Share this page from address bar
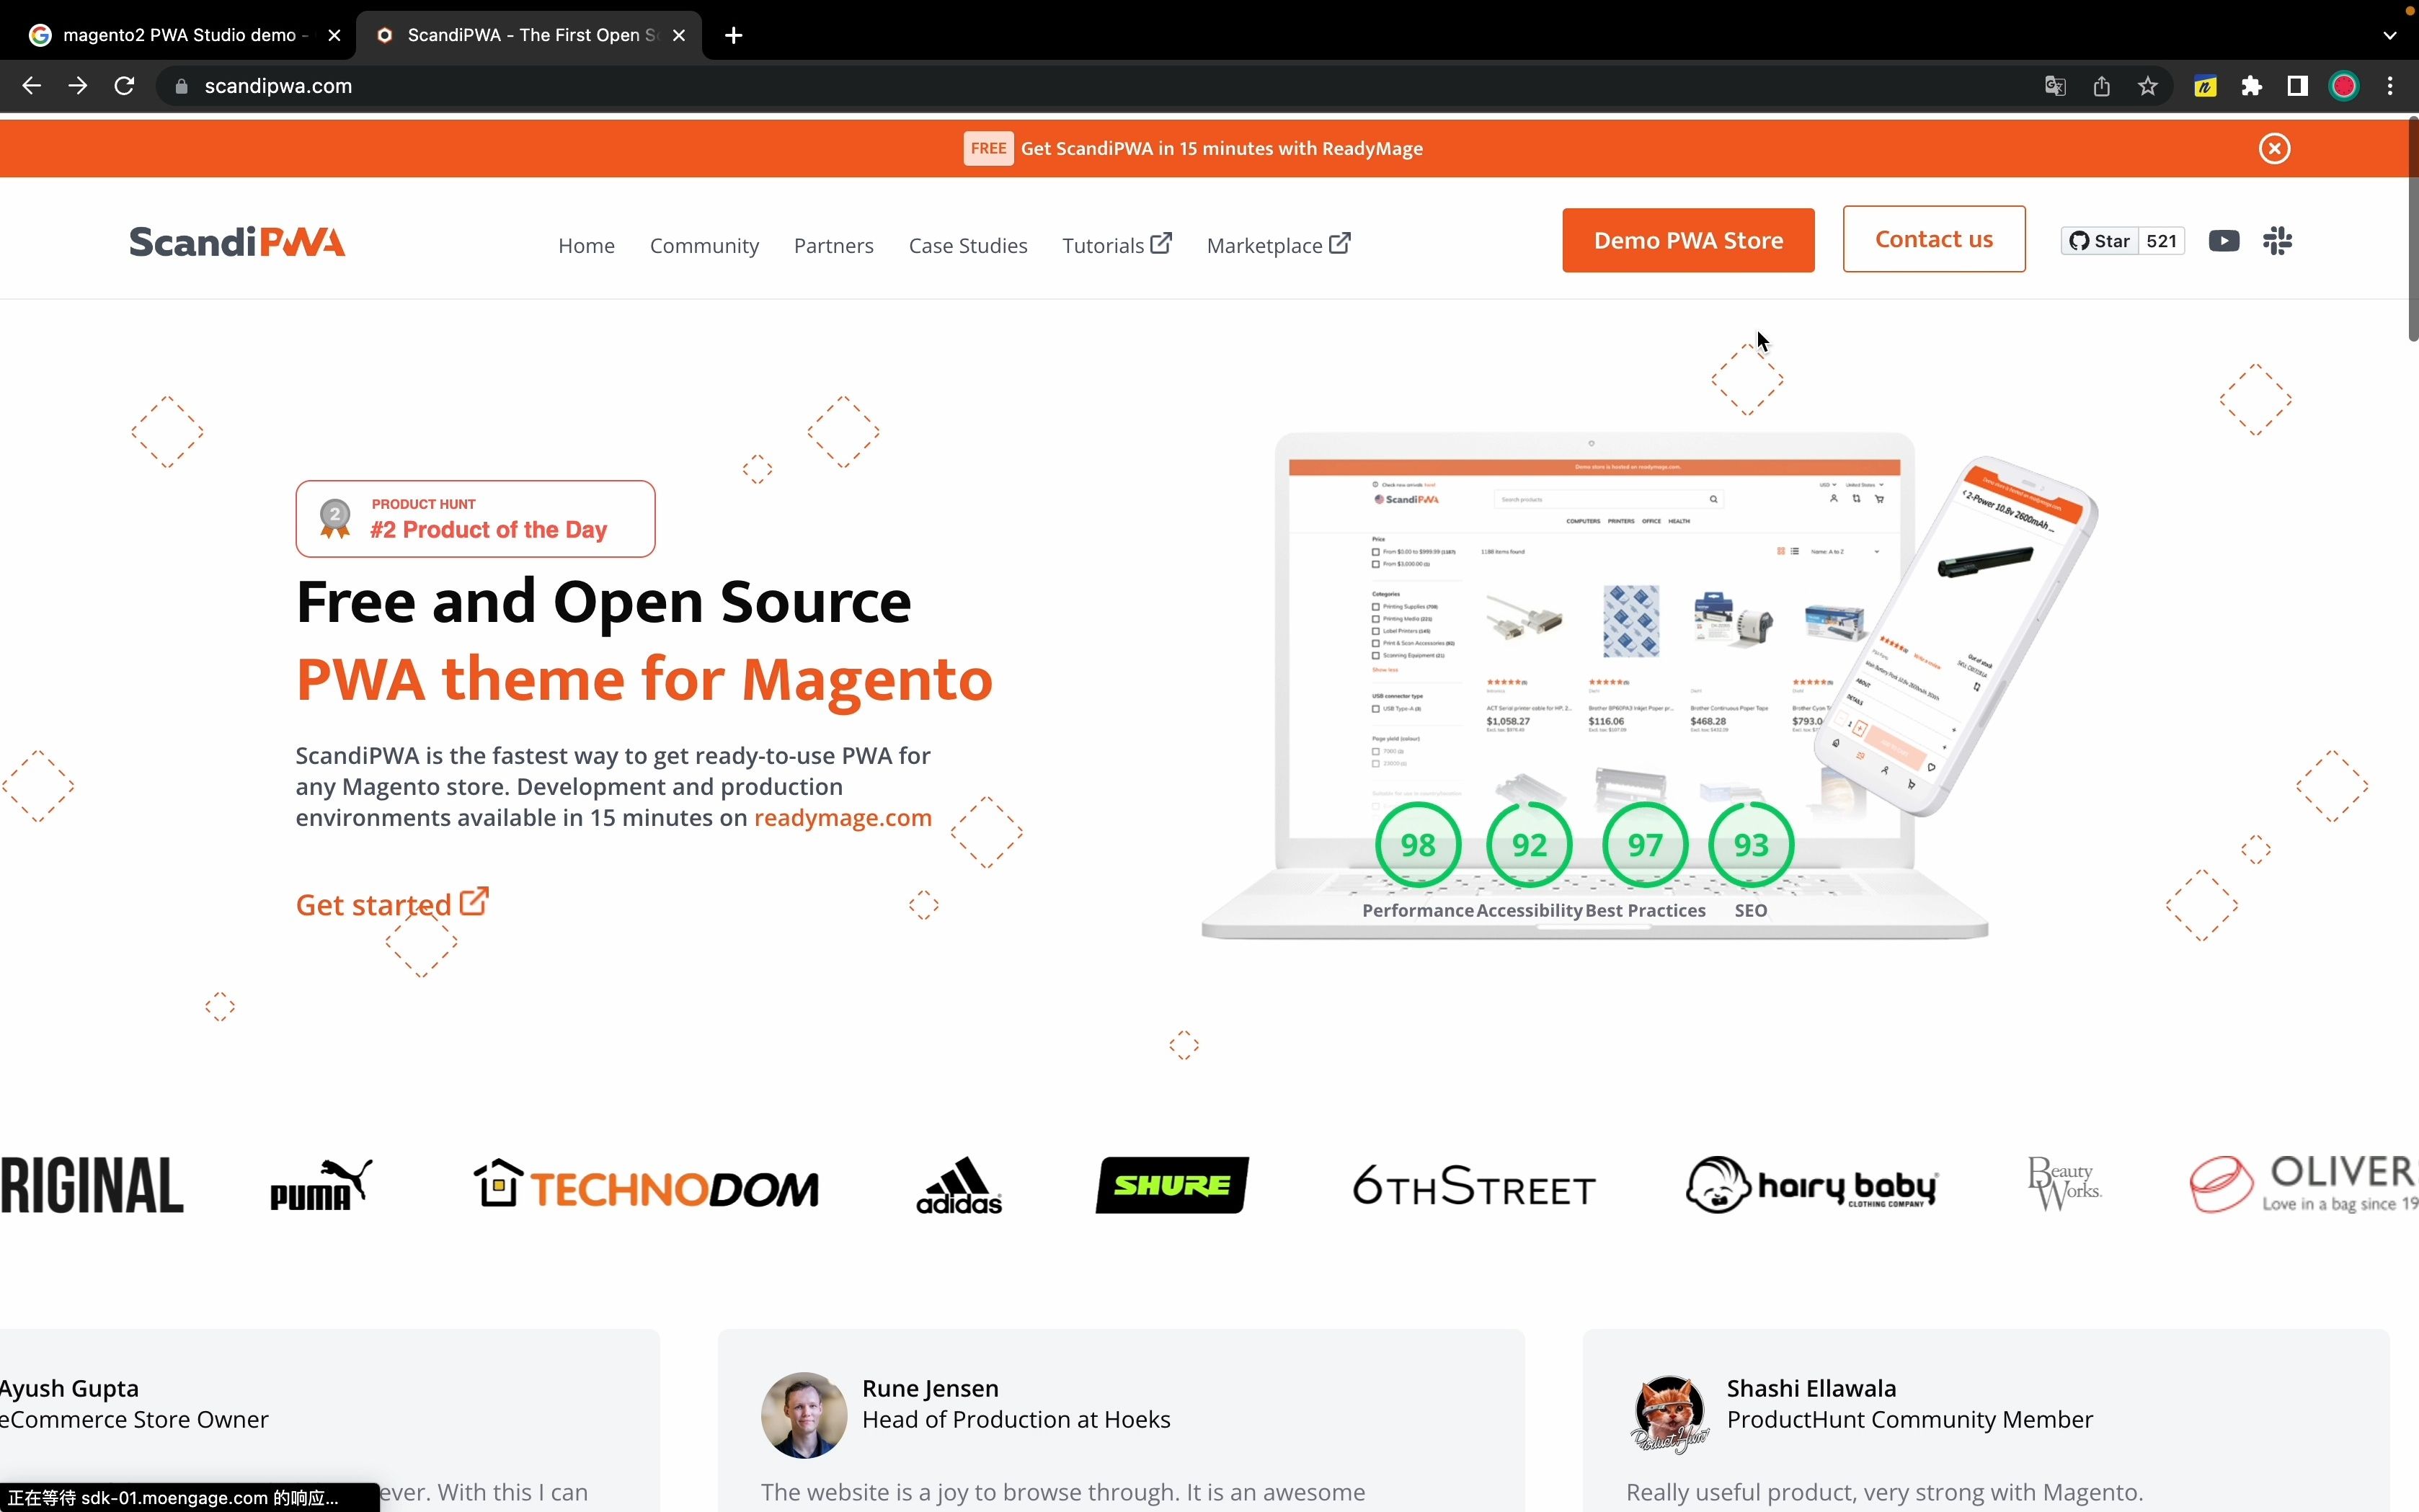This screenshot has height=1512, width=2419. click(2101, 86)
